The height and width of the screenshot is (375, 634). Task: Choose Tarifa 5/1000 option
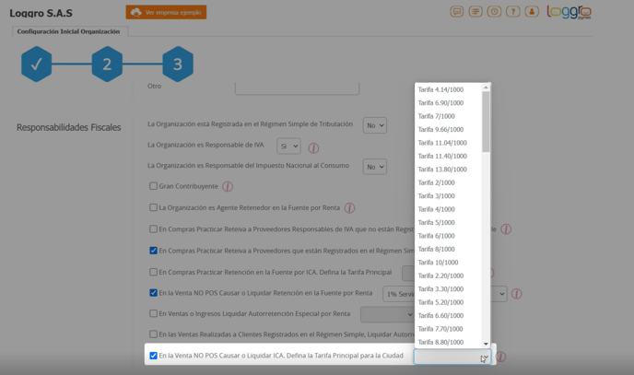pos(436,223)
